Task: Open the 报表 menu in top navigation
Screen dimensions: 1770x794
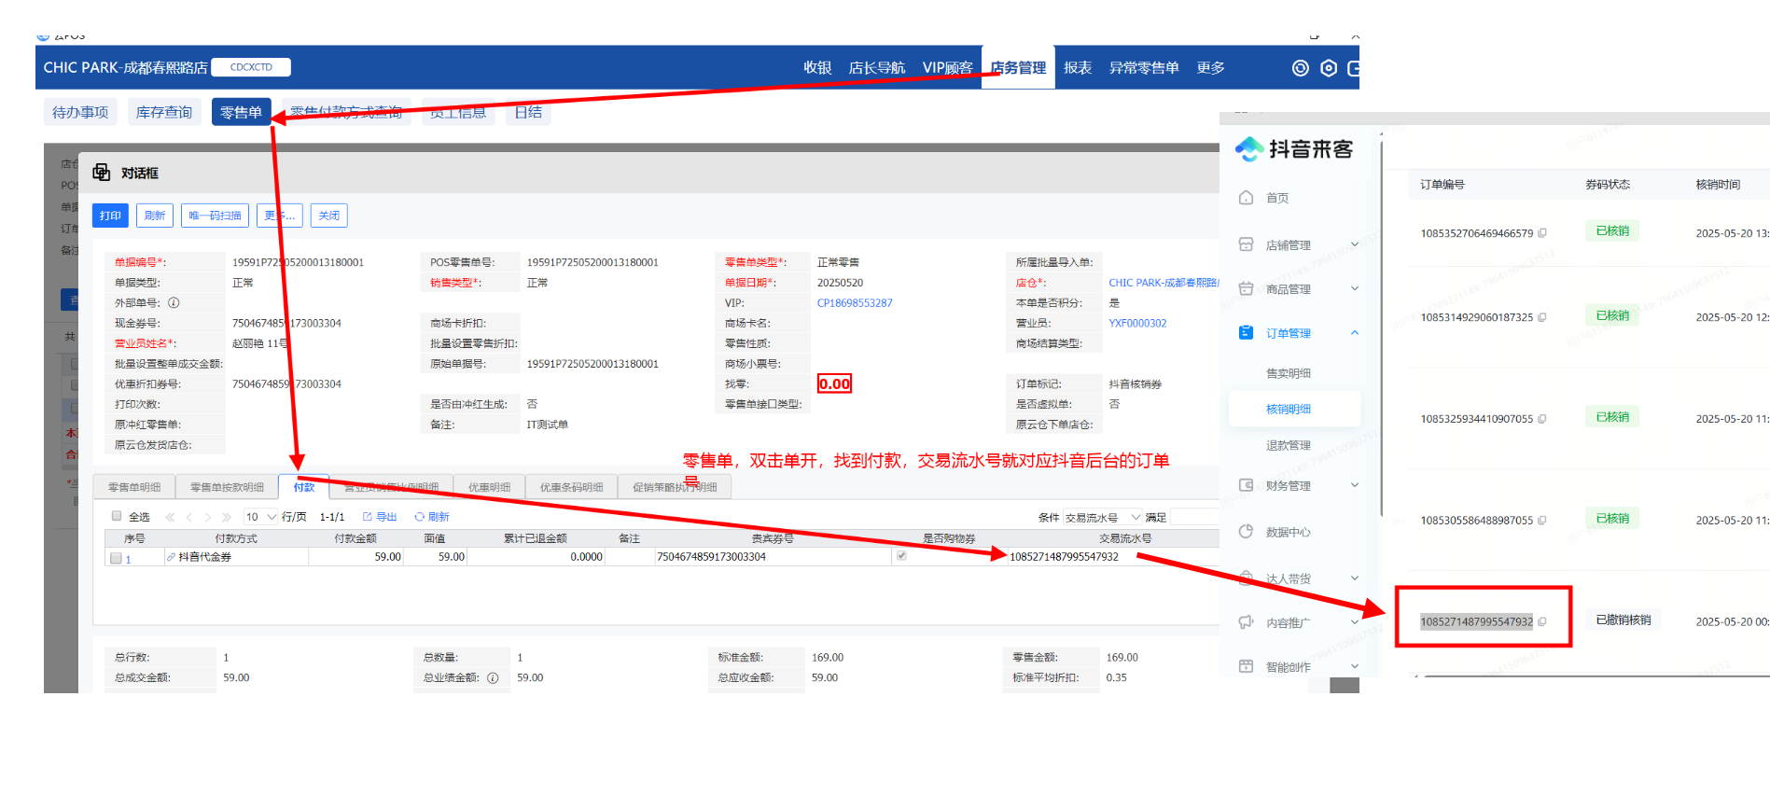Action: [x=1077, y=68]
